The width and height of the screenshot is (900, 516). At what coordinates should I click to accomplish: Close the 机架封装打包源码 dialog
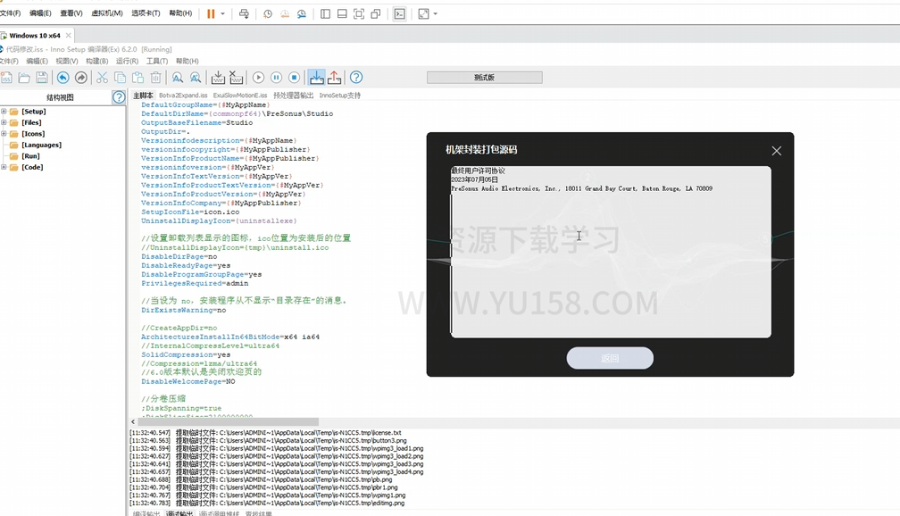[x=776, y=151]
